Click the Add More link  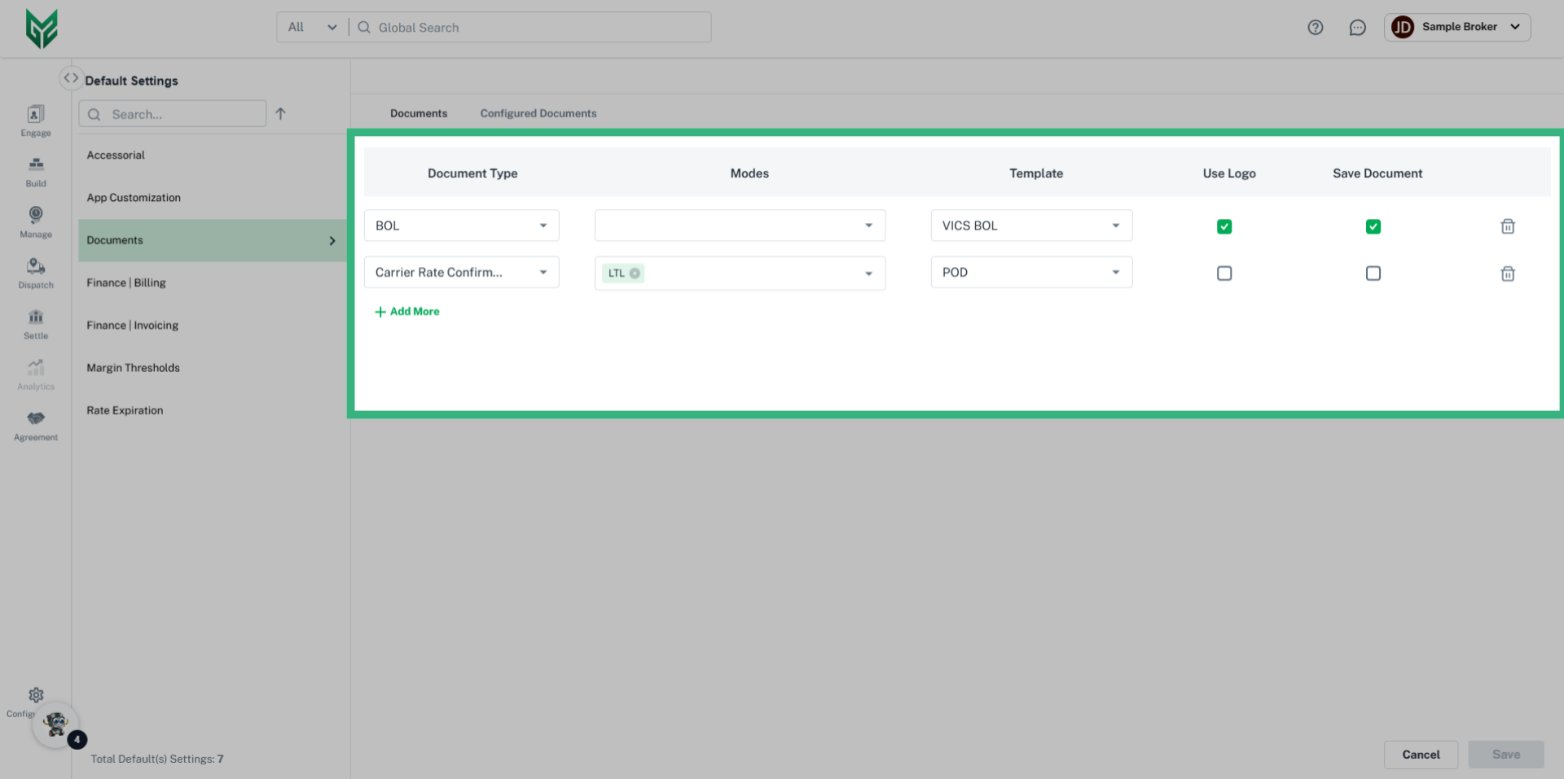click(x=407, y=311)
